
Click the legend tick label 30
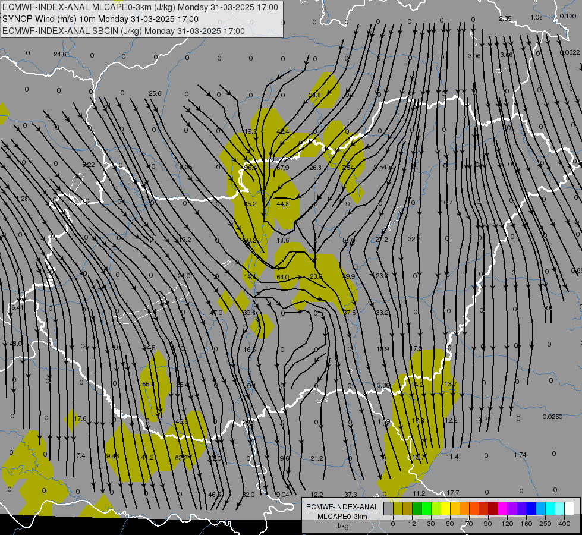coord(430,524)
